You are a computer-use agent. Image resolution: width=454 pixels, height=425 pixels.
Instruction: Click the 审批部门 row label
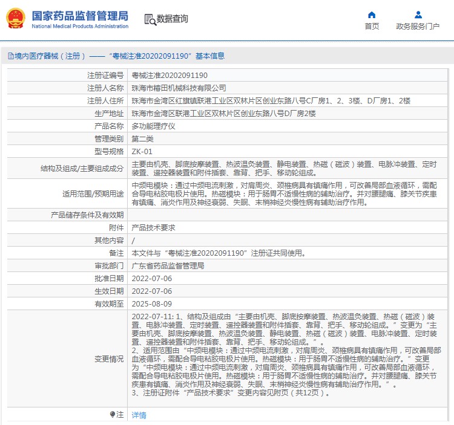click(x=109, y=266)
